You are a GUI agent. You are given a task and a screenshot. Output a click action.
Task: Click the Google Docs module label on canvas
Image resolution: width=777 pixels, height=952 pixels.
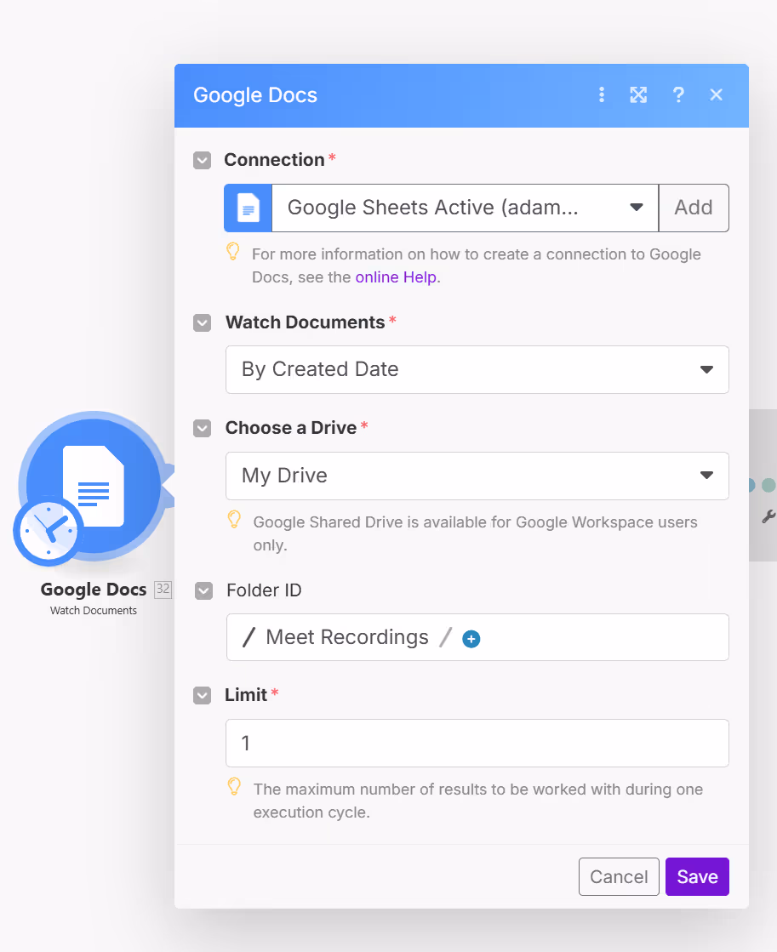click(94, 590)
